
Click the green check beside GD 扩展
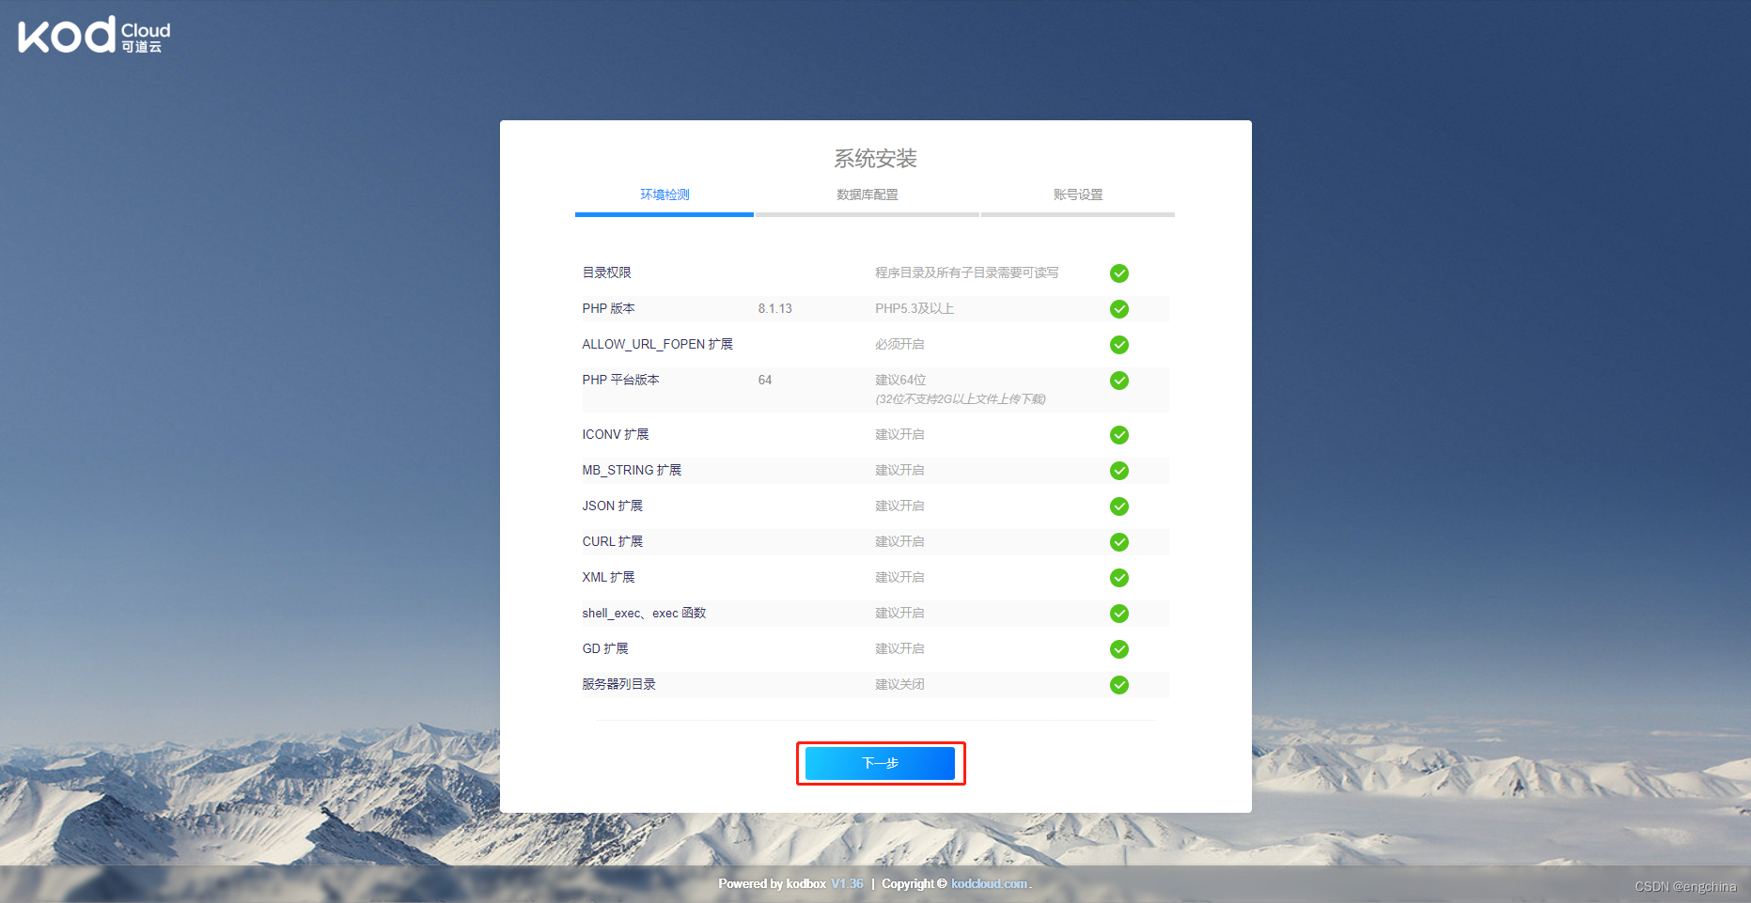click(x=1118, y=649)
